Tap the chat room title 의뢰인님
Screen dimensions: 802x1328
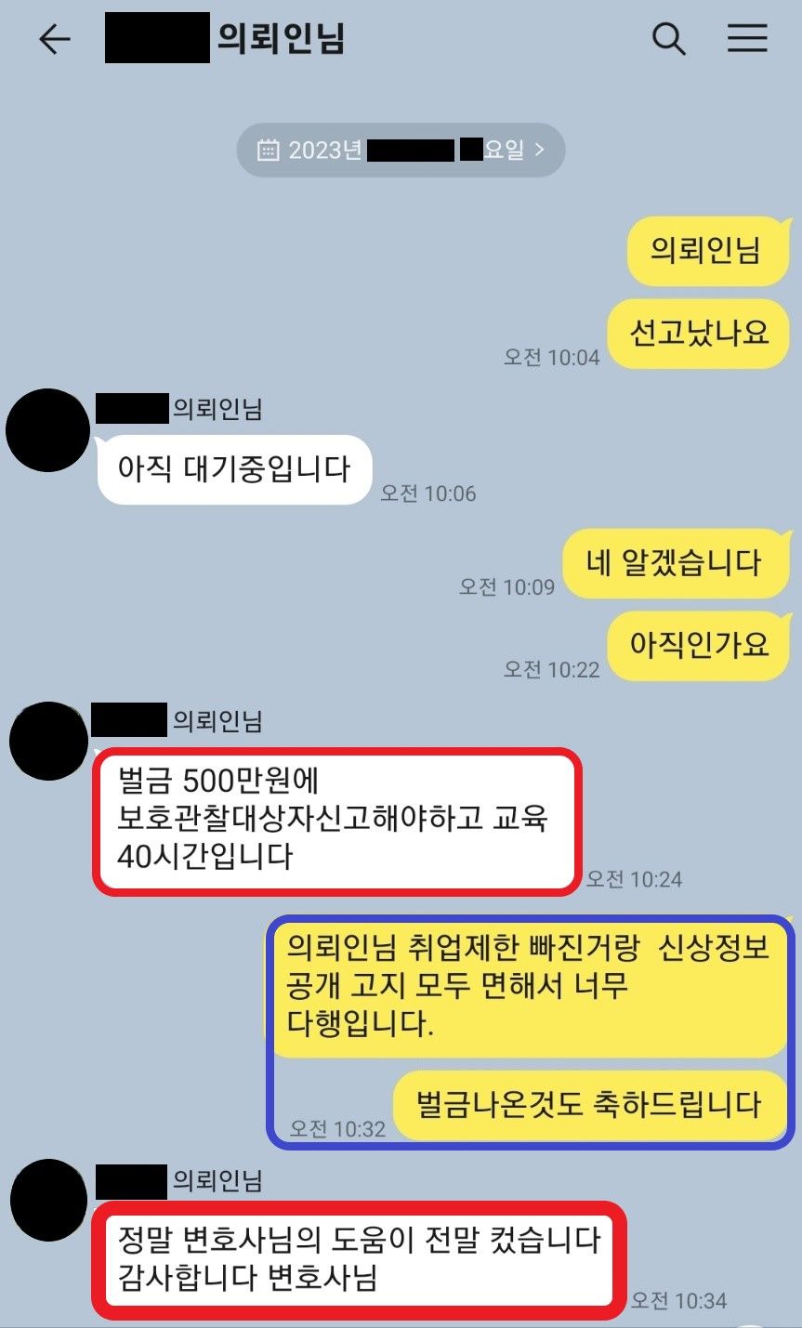281,38
